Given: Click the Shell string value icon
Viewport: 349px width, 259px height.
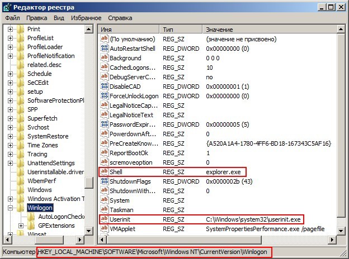Looking at the screenshot, I should click(104, 172).
